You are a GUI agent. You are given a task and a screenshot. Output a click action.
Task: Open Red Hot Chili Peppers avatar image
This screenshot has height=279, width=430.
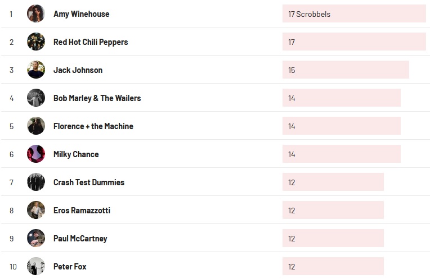(36, 42)
